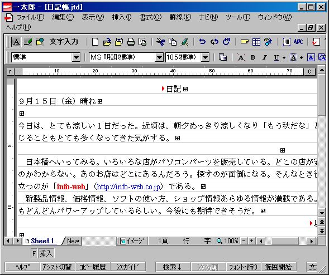
Task: Click the コピー履歴 button
Action: click(93, 267)
